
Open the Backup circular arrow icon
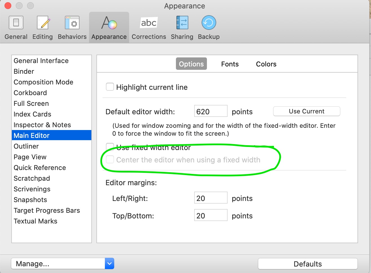(x=209, y=23)
